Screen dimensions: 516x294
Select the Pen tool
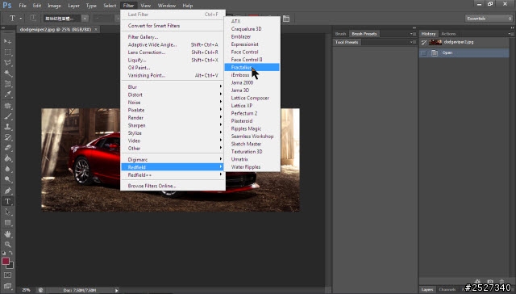coord(7,191)
